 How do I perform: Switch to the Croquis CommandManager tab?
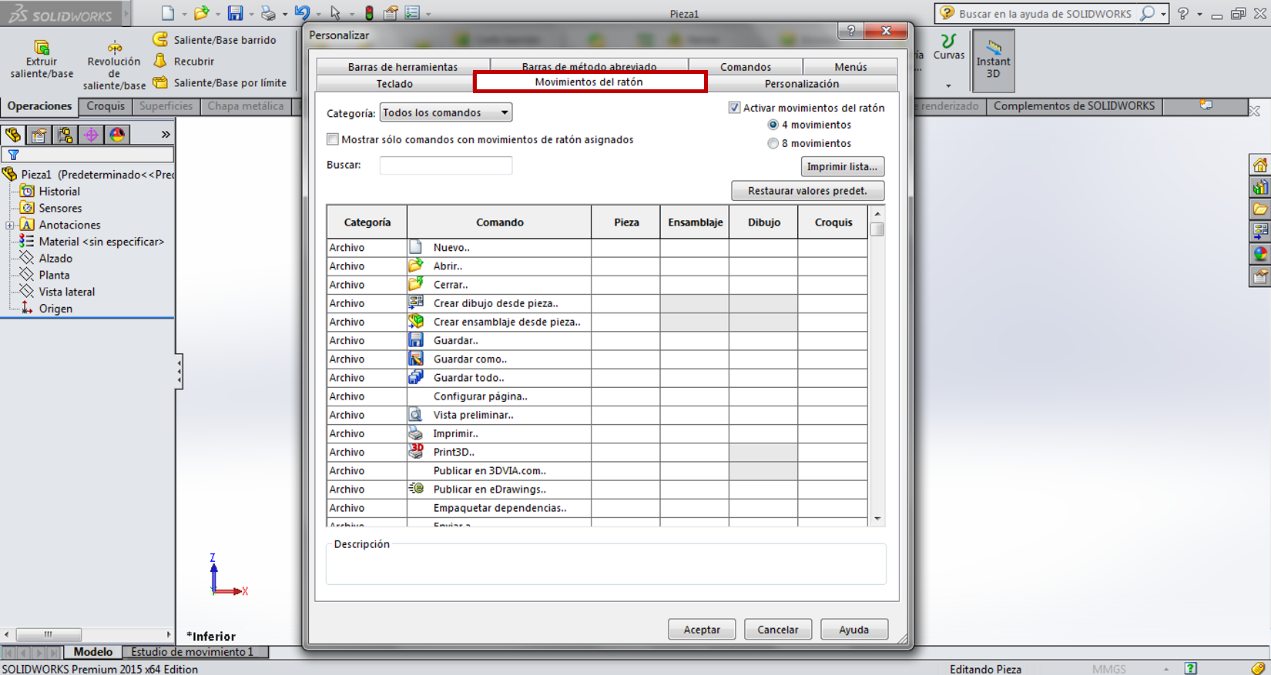point(106,106)
